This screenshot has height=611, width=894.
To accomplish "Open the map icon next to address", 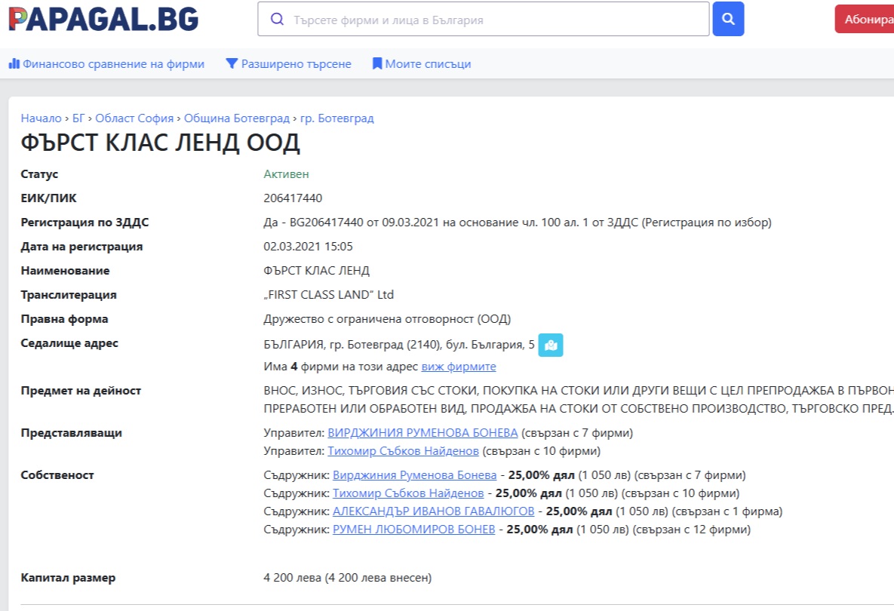I will pyautogui.click(x=550, y=345).
